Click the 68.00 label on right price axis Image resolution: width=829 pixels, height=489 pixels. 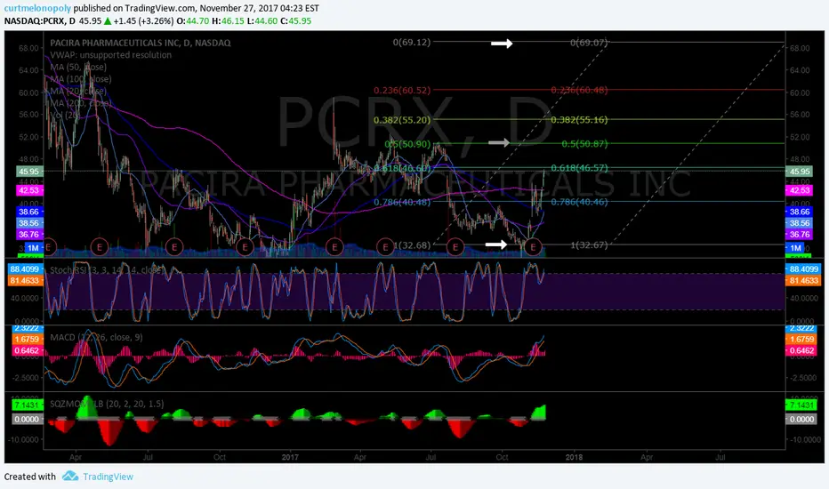(x=800, y=48)
